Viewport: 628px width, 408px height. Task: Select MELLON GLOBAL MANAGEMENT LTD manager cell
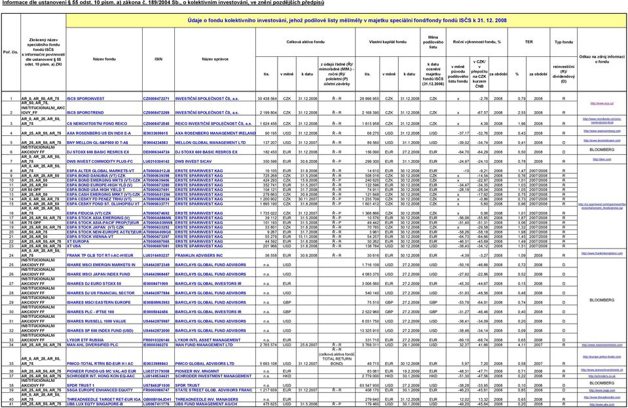[210, 143]
